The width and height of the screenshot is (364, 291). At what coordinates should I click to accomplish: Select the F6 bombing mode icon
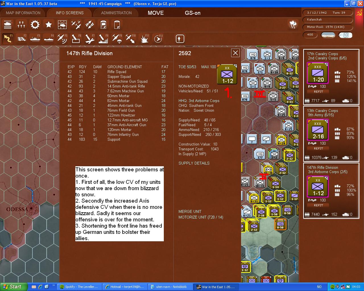click(x=76, y=38)
